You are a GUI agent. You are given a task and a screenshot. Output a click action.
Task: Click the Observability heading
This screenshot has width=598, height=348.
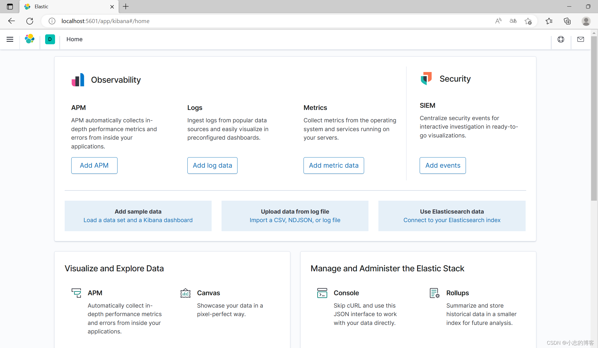(x=116, y=80)
